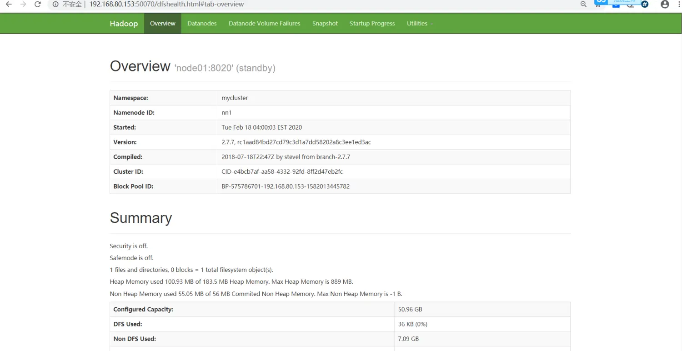Viewport: 682px width, 351px height.
Task: Click the address bar URL field
Action: [x=314, y=4]
